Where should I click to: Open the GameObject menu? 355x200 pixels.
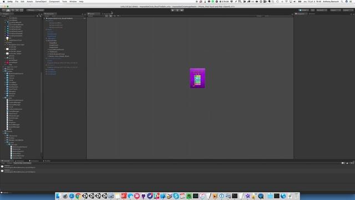[40, 2]
